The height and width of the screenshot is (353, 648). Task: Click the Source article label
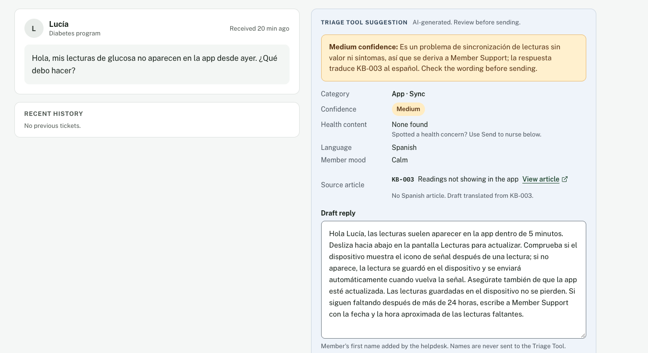click(343, 185)
